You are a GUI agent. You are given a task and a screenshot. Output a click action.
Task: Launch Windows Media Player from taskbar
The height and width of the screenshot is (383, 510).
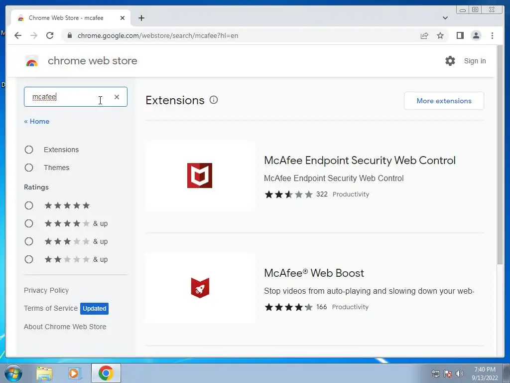point(74,373)
